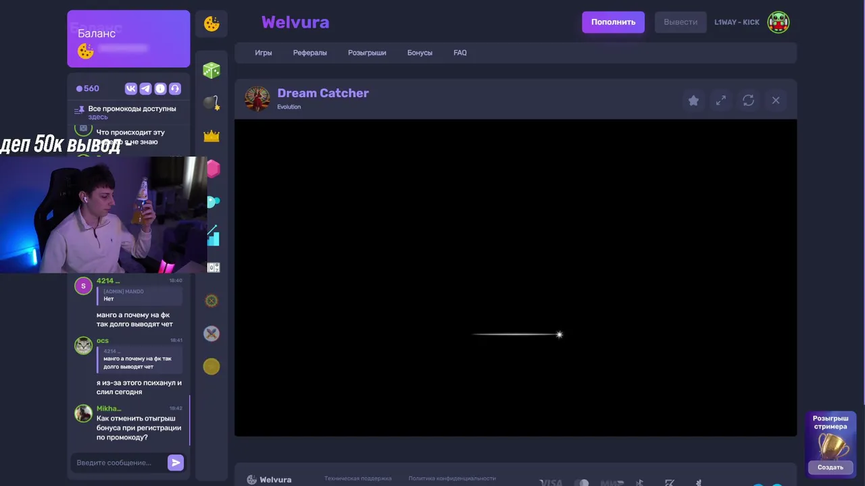Open the Розыгрыши menu
Image resolution: width=865 pixels, height=486 pixels.
pyautogui.click(x=367, y=53)
